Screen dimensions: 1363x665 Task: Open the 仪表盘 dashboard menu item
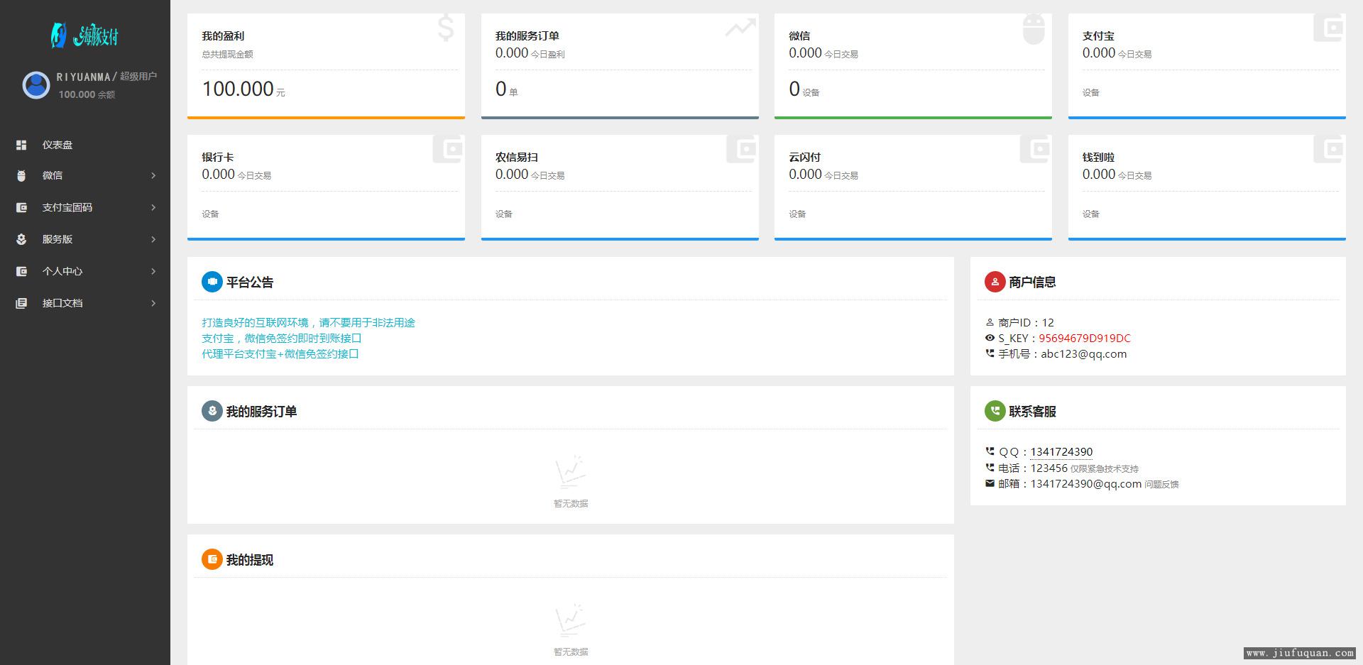58,145
